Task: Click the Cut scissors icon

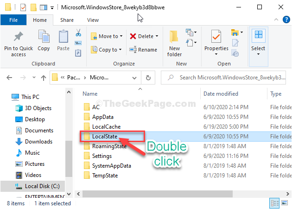Action: click(x=78, y=33)
